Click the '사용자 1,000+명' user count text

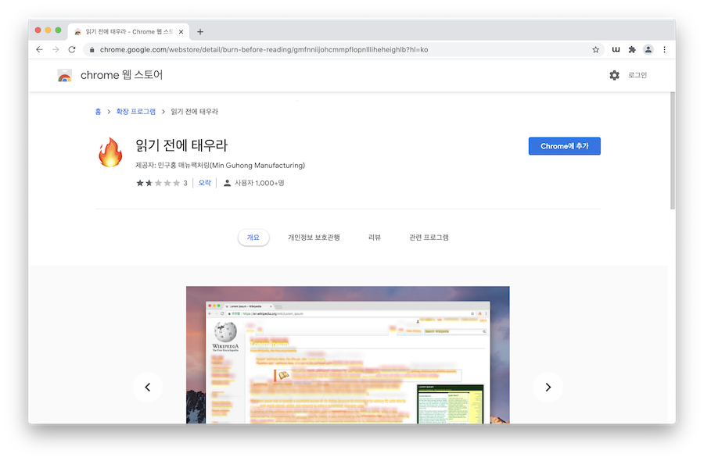(260, 183)
